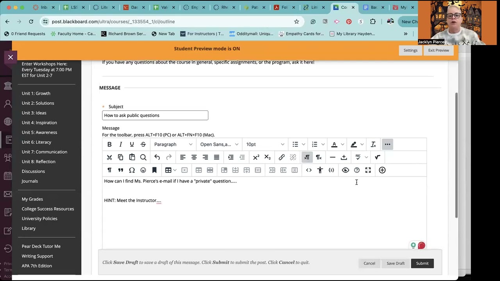Open source code view icon
Image resolution: width=500 pixels, height=281 pixels.
309,170
